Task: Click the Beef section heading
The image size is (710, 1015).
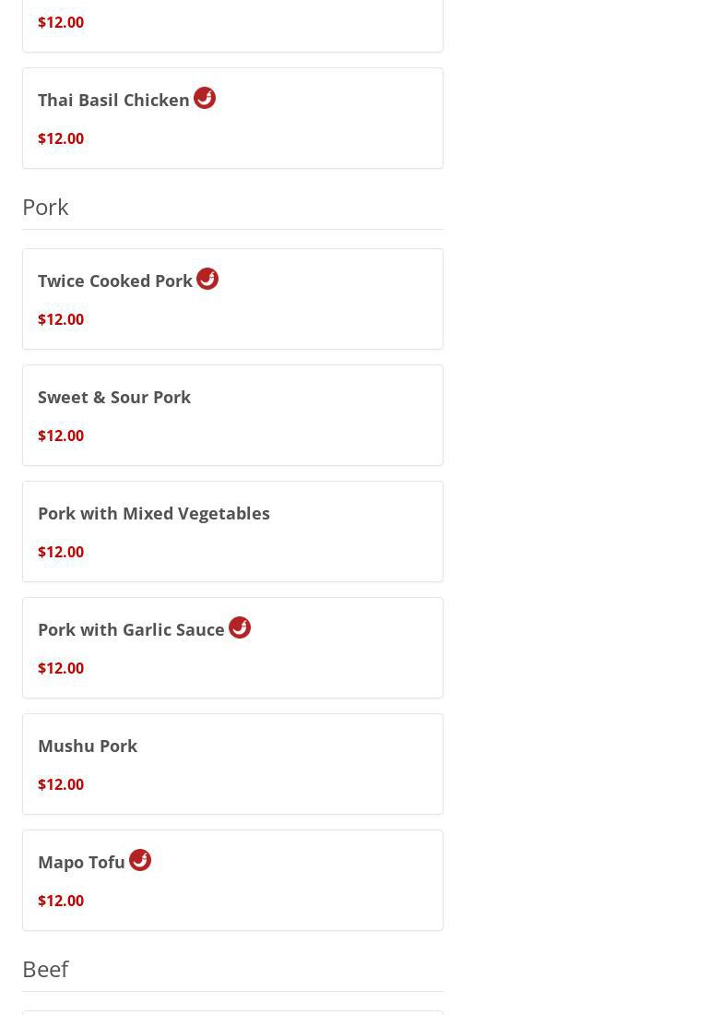Action: click(x=45, y=969)
